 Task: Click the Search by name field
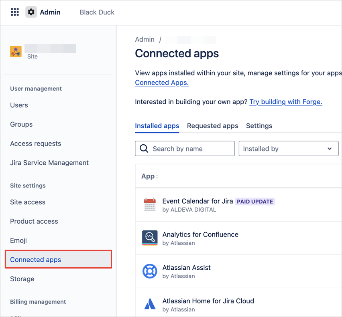tap(185, 149)
